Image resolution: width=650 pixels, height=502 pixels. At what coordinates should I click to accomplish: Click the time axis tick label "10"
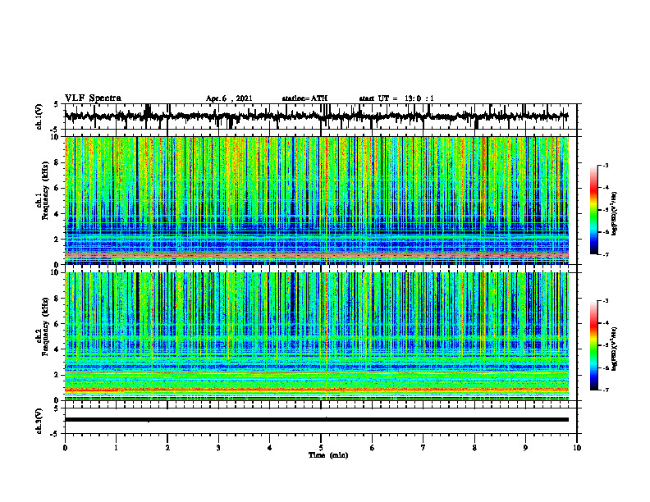577,448
